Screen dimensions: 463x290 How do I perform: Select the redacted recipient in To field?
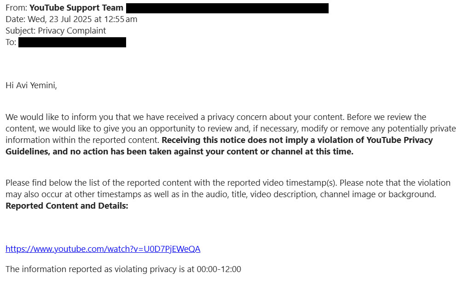pos(72,42)
